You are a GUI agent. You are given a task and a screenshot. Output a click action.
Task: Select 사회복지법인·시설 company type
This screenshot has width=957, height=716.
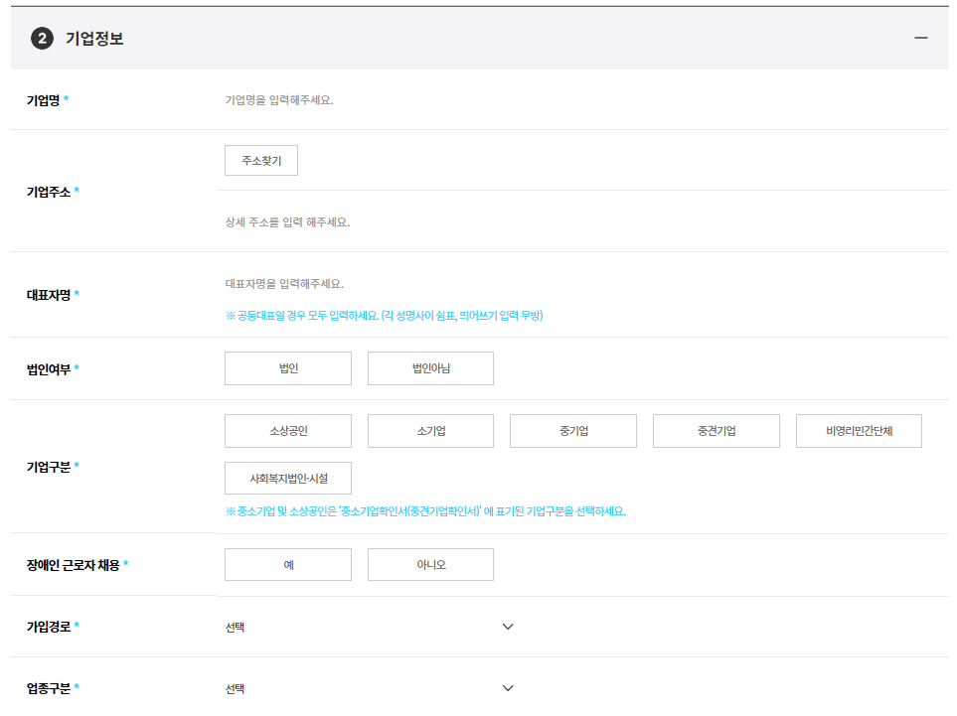tap(287, 478)
